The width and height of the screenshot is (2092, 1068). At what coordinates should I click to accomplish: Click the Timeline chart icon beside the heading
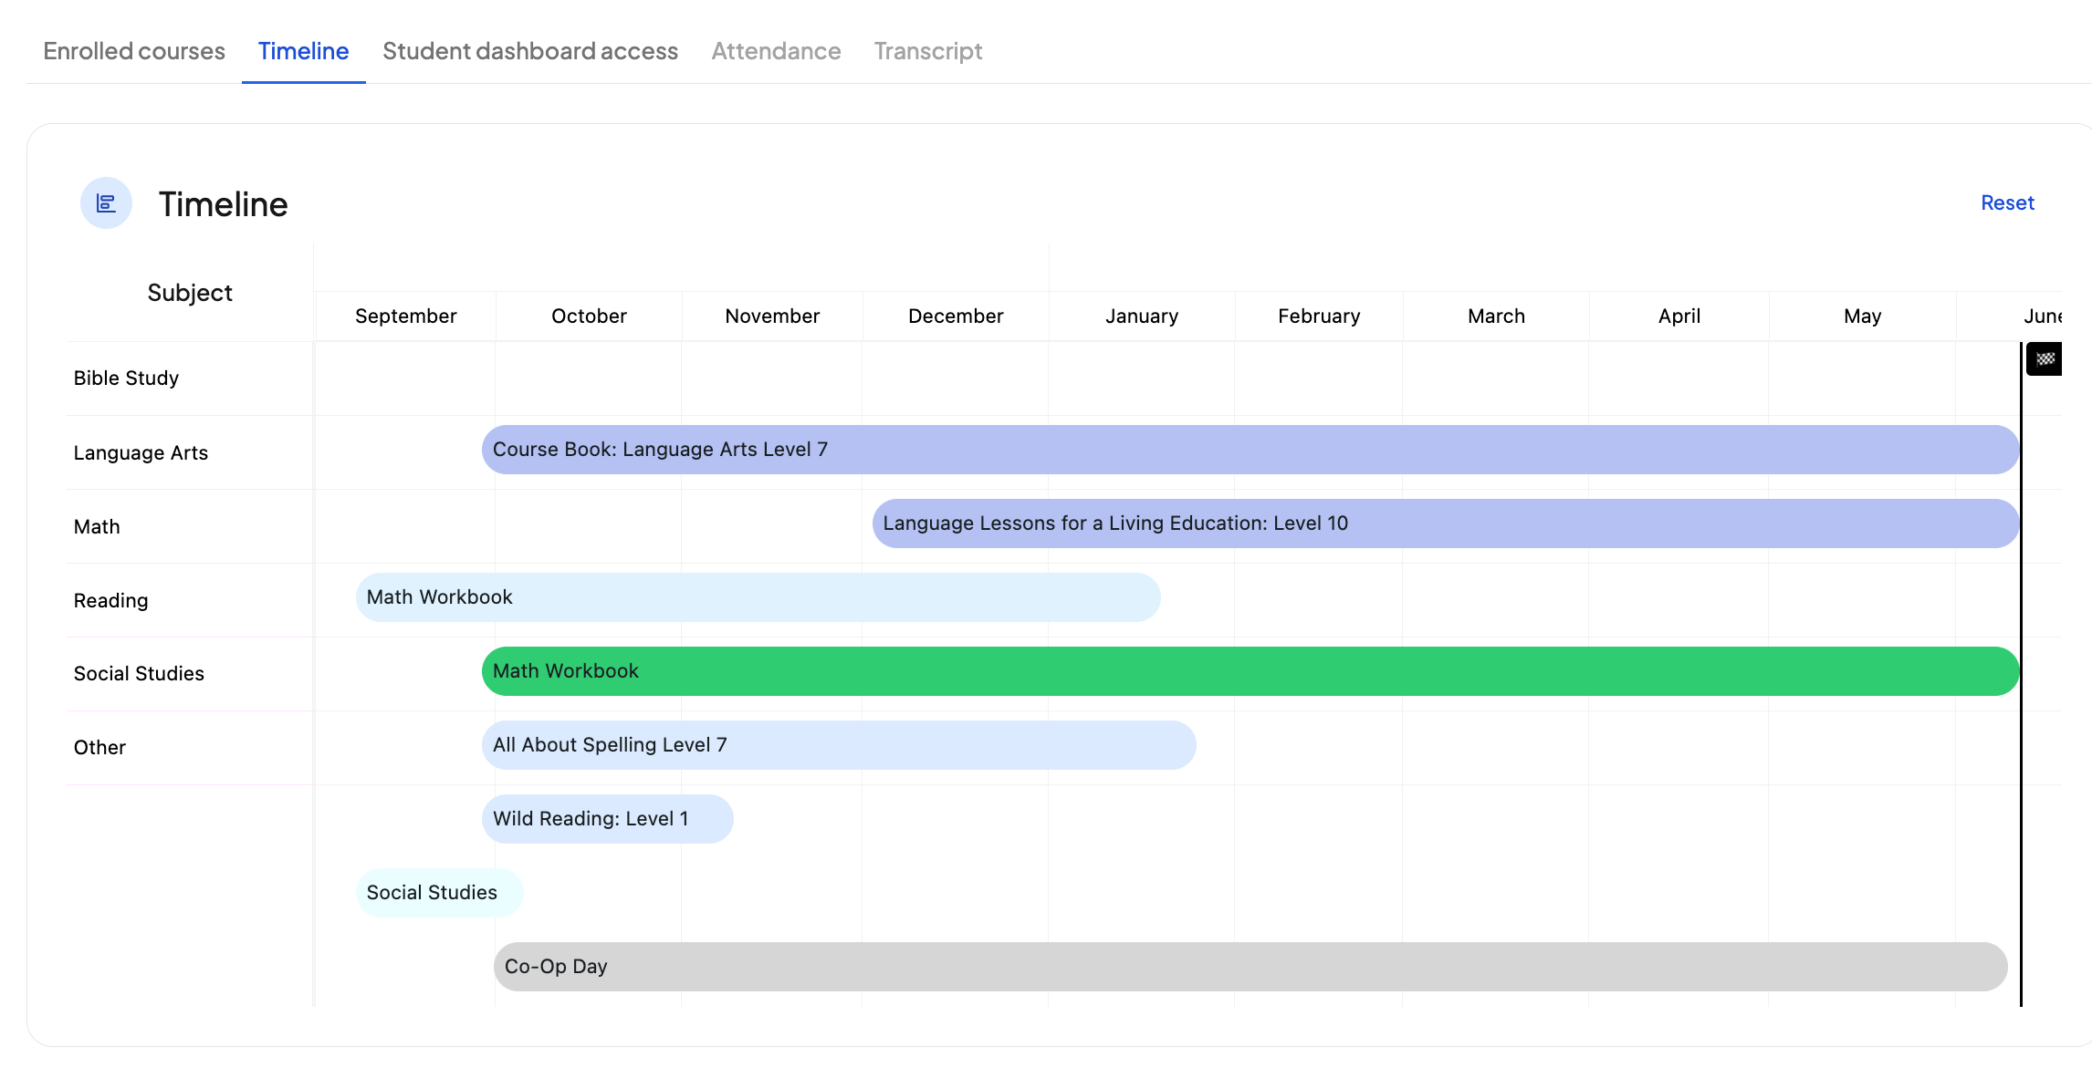106,203
